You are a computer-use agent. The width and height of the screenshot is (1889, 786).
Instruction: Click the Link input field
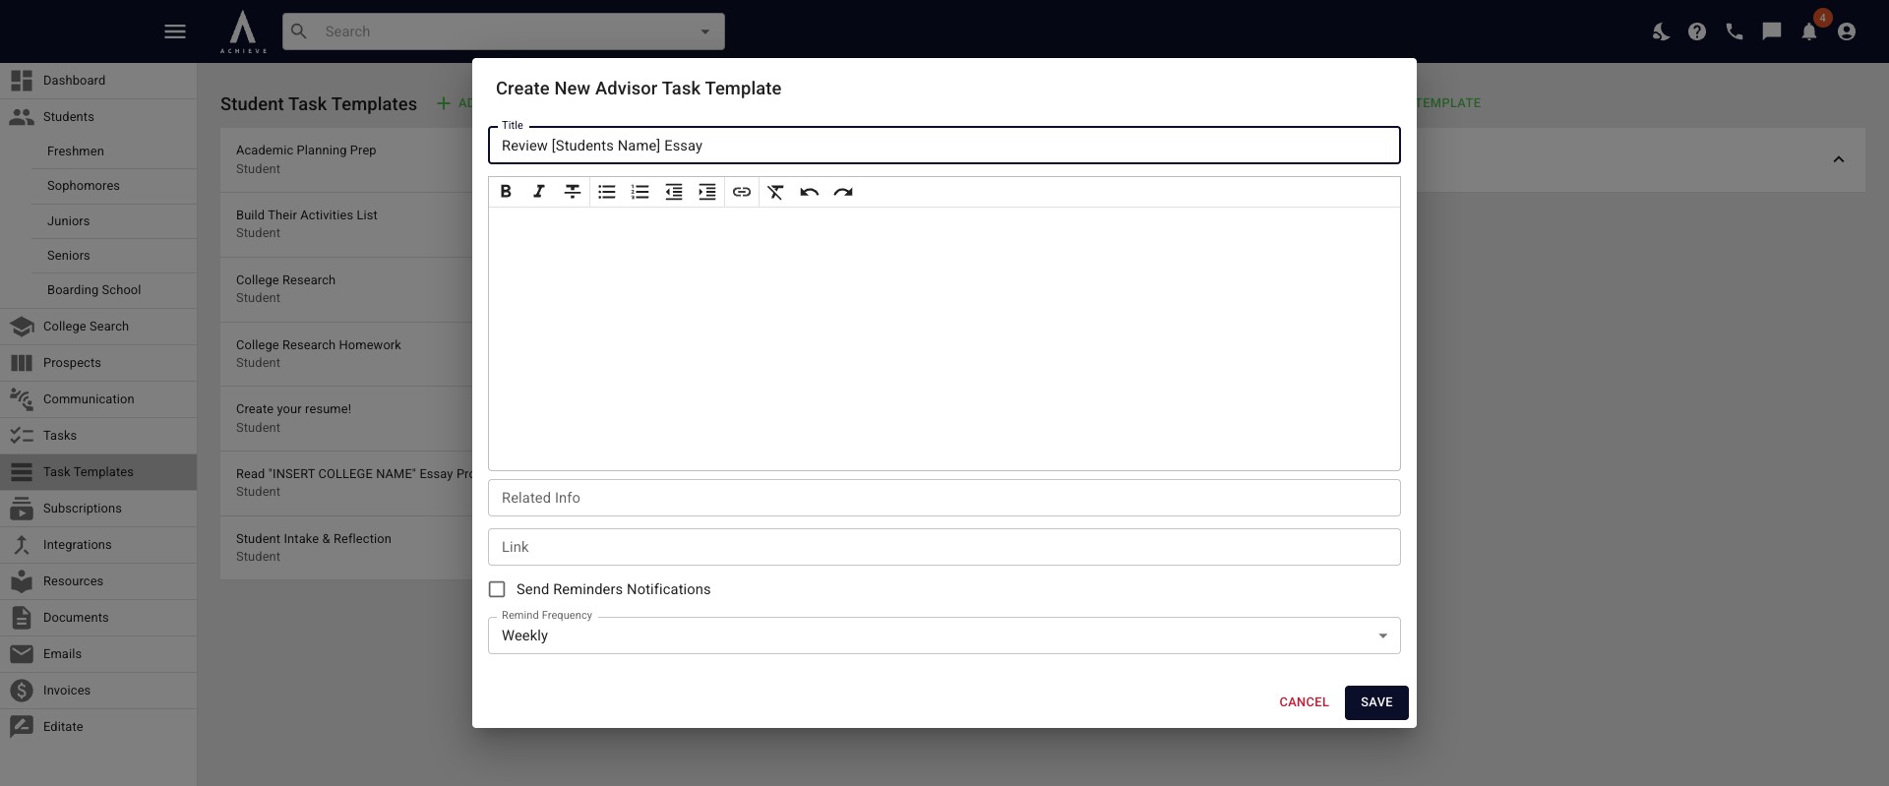coord(944,547)
